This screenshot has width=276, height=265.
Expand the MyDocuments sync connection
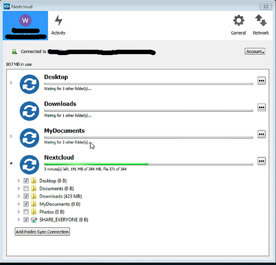click(11, 136)
